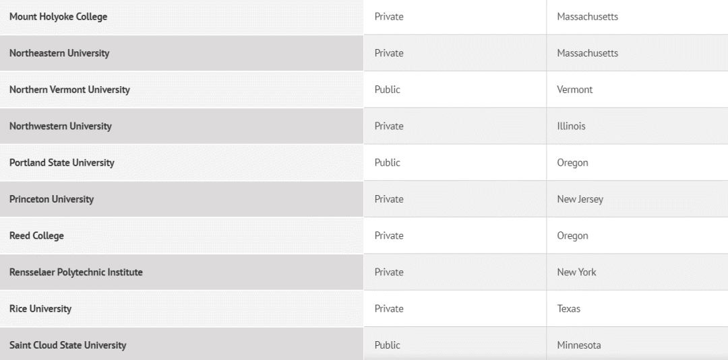This screenshot has width=728, height=360.
Task: Click Private type for Princeton University
Action: [389, 199]
